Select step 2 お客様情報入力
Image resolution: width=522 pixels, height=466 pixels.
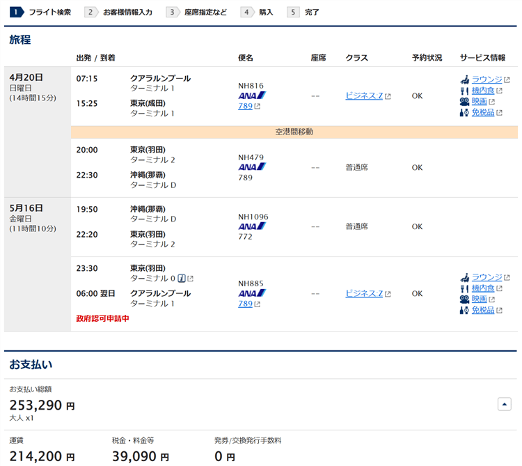(x=118, y=12)
